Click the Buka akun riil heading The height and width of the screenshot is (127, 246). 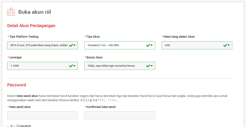tap(35, 12)
